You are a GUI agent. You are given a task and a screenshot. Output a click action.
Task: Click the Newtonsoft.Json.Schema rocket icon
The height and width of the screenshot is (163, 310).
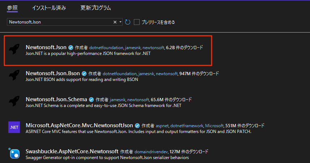tap(14, 101)
